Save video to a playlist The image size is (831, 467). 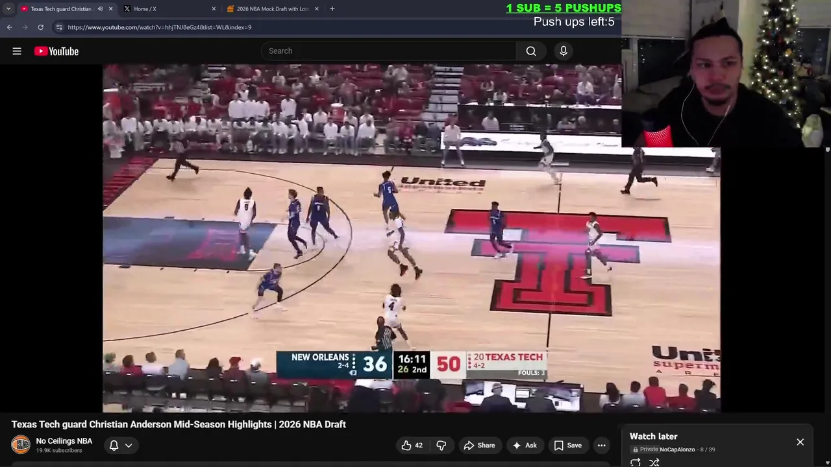(x=568, y=446)
